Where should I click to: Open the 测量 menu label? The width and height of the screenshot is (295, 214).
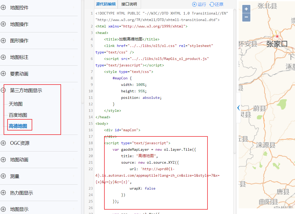tap(15, 176)
